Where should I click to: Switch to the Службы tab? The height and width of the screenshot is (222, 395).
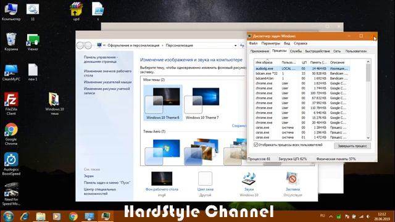click(x=296, y=51)
